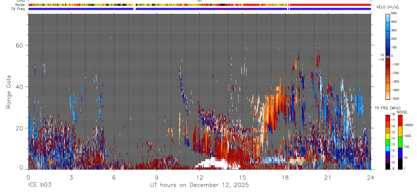The height and width of the screenshot is (192, 417).
Task: Select the 15 MHz frequency label
Action: [393, 132]
